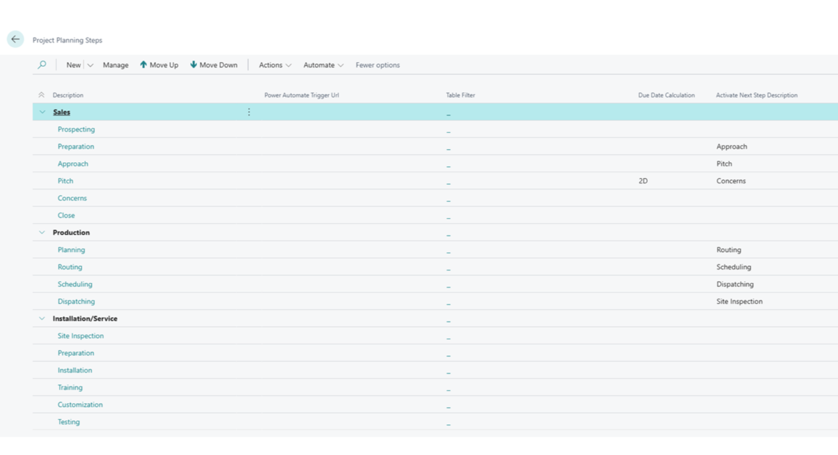Open Sales row three-dot options menu
The height and width of the screenshot is (455, 838).
(249, 112)
